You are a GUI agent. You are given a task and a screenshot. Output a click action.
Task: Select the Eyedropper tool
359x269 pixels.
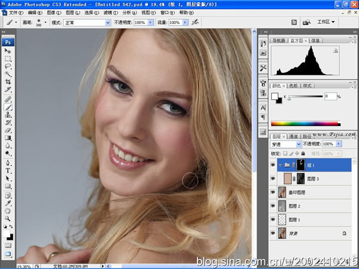(8, 203)
